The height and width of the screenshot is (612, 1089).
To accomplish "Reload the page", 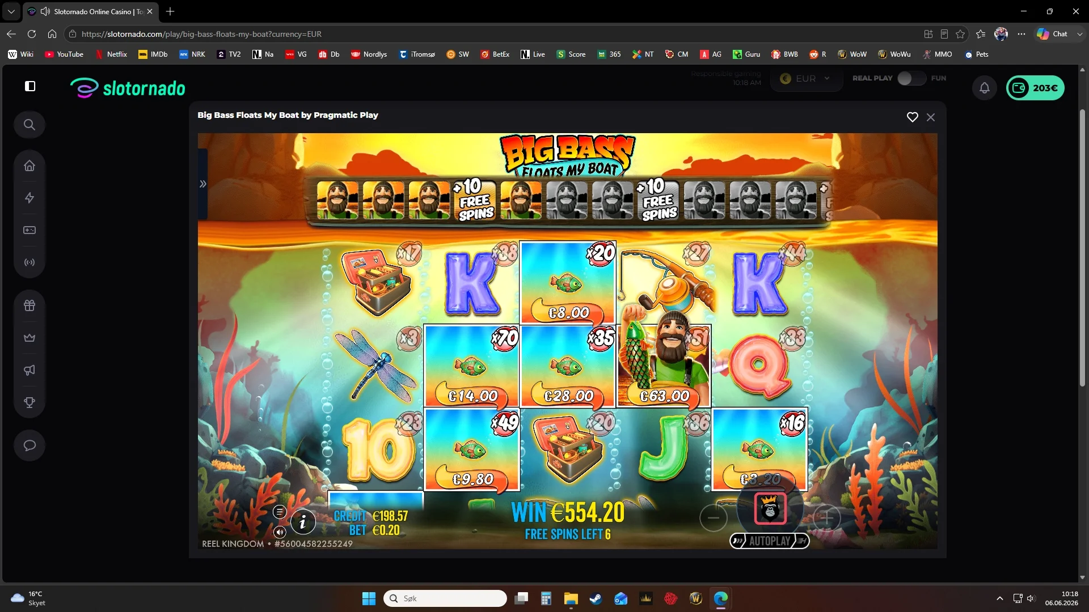I will tap(32, 34).
